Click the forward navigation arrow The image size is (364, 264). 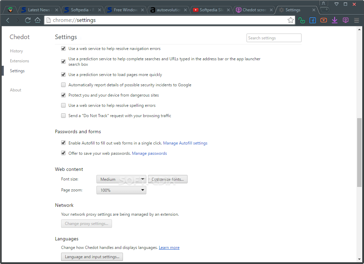(18, 21)
